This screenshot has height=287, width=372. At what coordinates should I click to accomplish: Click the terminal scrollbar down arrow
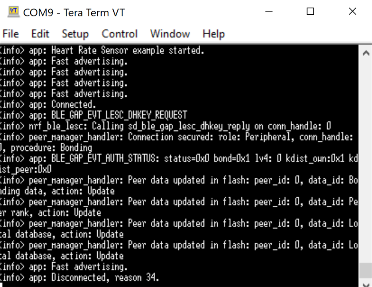pyautogui.click(x=366, y=284)
